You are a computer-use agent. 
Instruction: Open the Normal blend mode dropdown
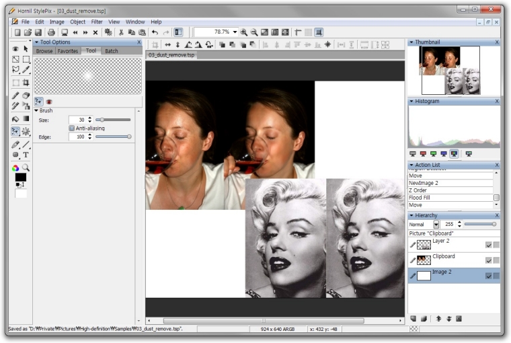coord(436,224)
